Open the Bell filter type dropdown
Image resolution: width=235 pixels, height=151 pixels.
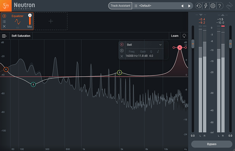[x=144, y=45]
